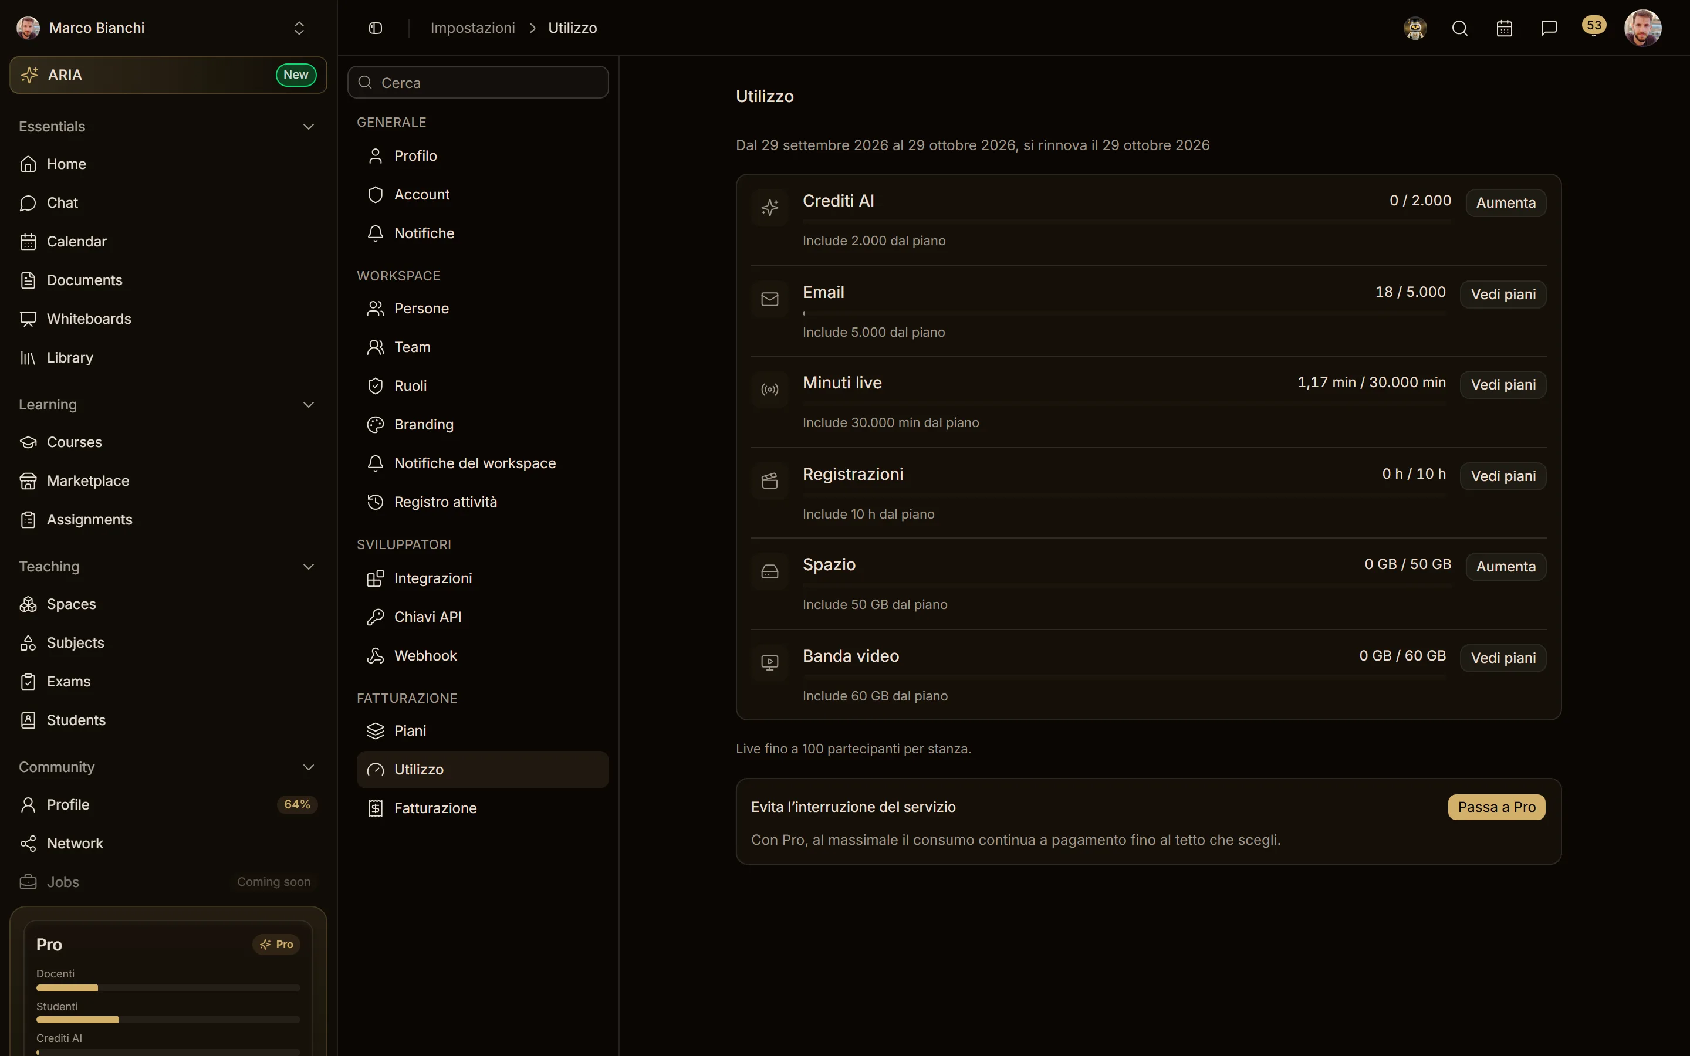The width and height of the screenshot is (1690, 1056).
Task: Toggle the sidebar panel icon
Action: (375, 28)
